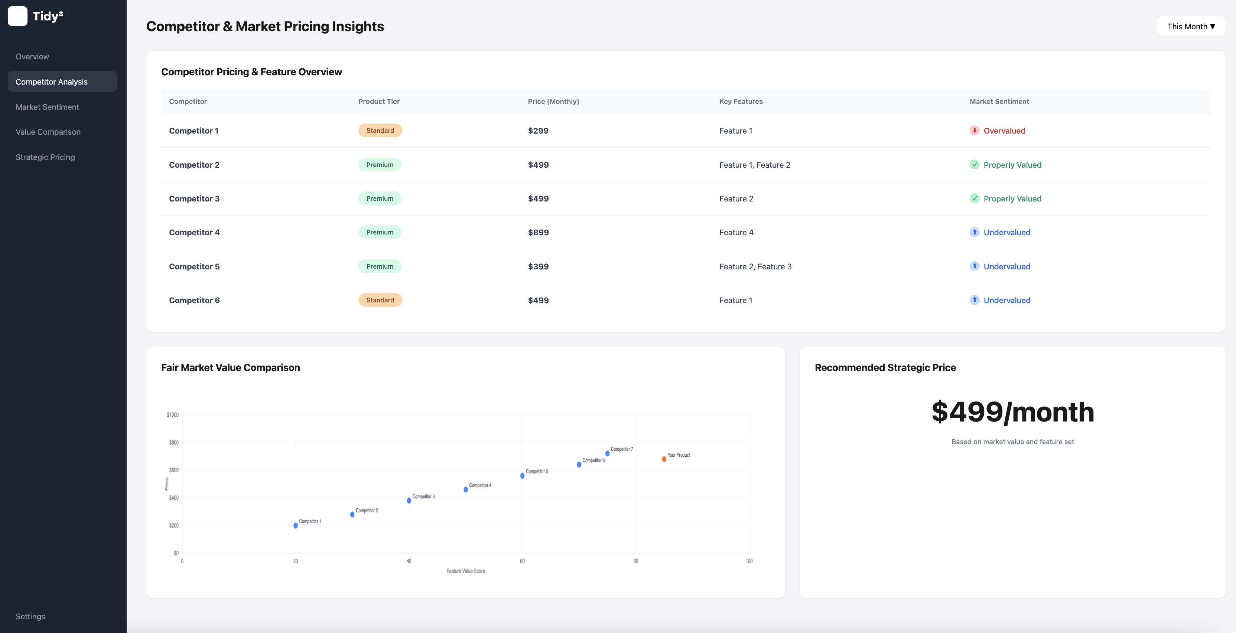Click the Tidy³ white logo square

pyautogui.click(x=18, y=16)
